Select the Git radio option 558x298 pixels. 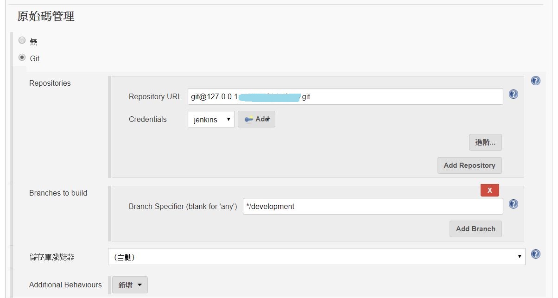point(22,57)
